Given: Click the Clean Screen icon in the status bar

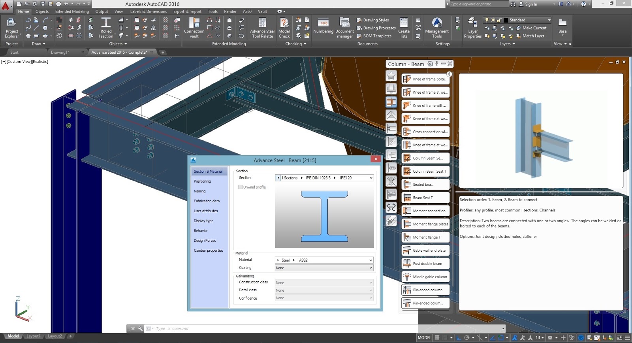Looking at the screenshot, I should click(619, 338).
